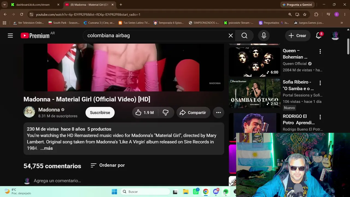Open more actions ellipsis under video

pyautogui.click(x=218, y=112)
